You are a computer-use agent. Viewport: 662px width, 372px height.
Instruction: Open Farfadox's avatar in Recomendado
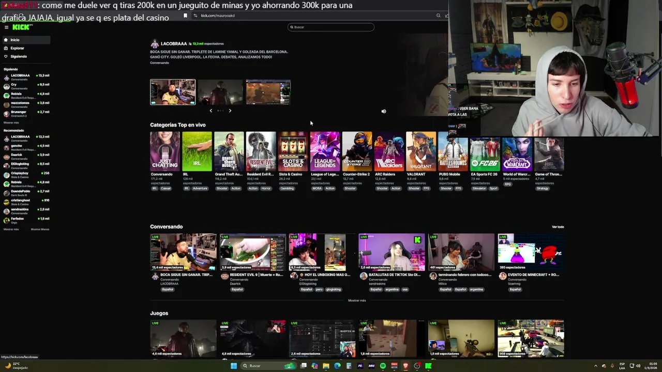click(6, 220)
